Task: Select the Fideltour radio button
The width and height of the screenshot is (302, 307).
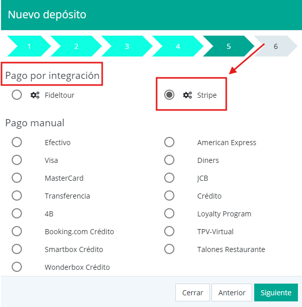Action: [x=17, y=95]
